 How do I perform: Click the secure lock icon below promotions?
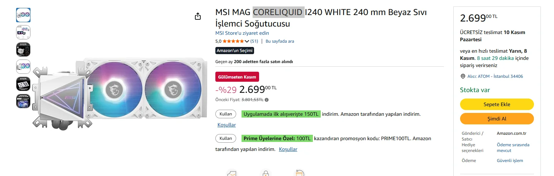[266, 173]
